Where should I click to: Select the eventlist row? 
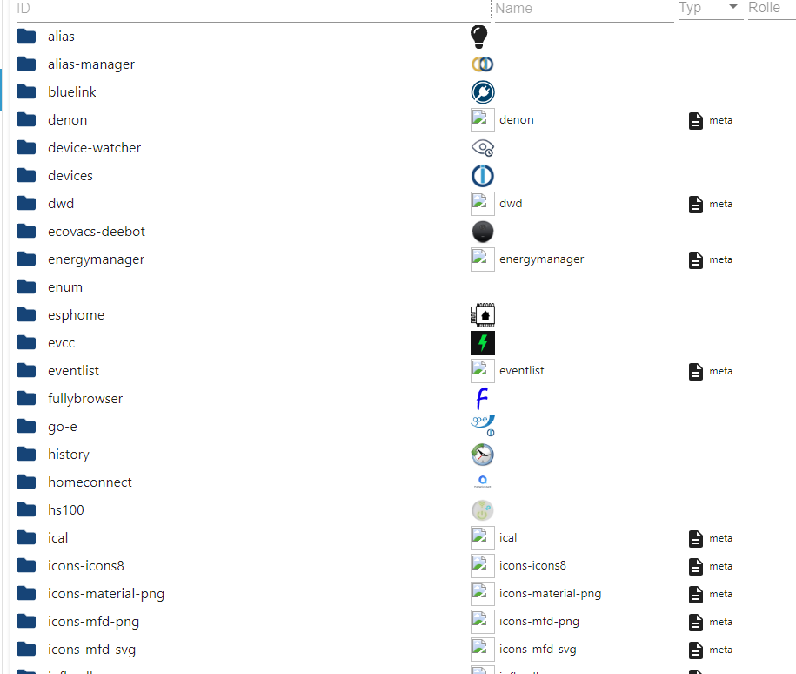[522, 370]
